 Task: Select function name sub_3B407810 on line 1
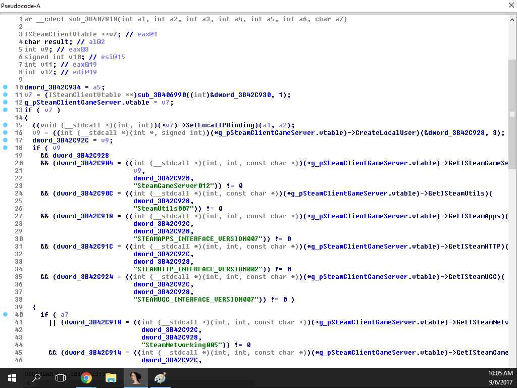[93, 19]
